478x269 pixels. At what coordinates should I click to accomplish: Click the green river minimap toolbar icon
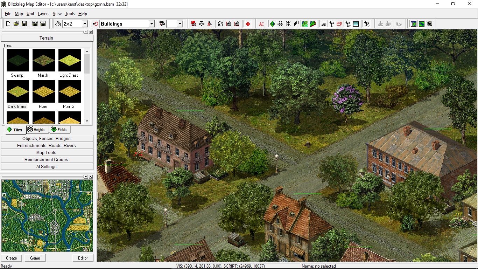coord(422,24)
